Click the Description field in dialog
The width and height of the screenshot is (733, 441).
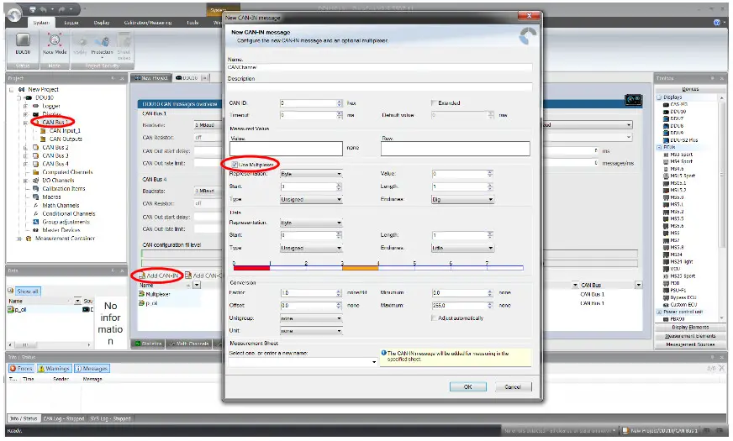380,87
